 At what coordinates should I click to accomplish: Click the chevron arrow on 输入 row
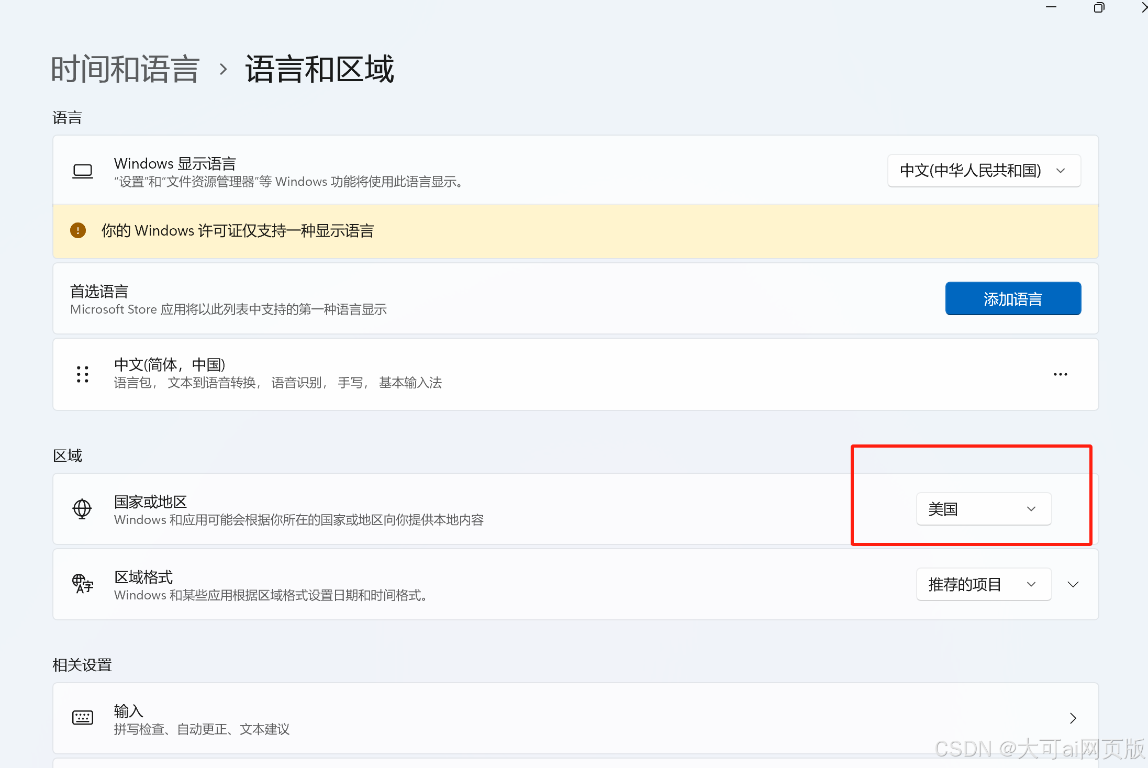tap(1073, 718)
